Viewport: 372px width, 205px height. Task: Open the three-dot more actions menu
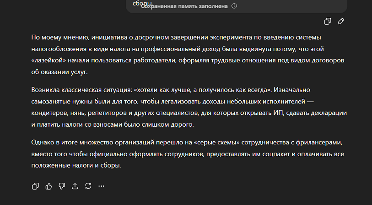(102, 186)
